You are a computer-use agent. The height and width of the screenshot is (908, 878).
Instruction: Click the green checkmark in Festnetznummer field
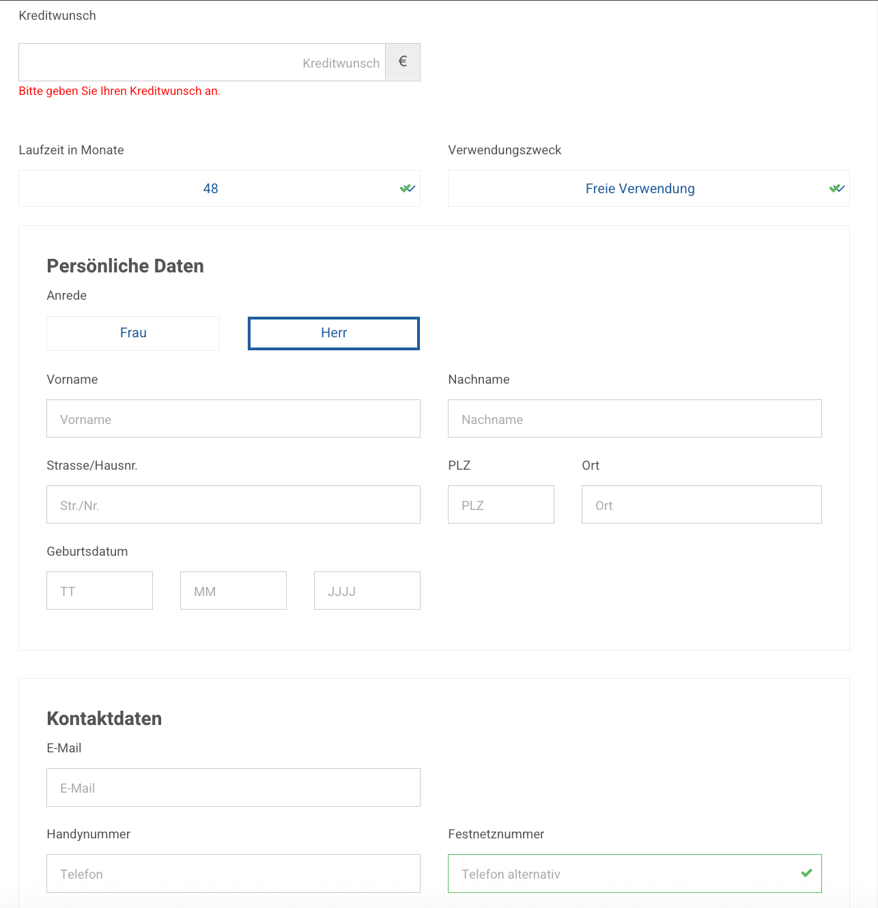806,873
